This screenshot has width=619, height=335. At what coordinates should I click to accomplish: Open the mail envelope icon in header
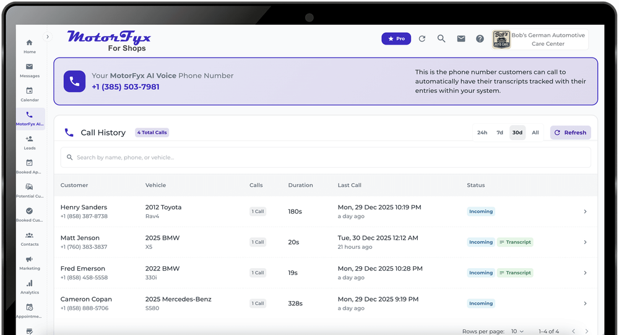(x=461, y=38)
